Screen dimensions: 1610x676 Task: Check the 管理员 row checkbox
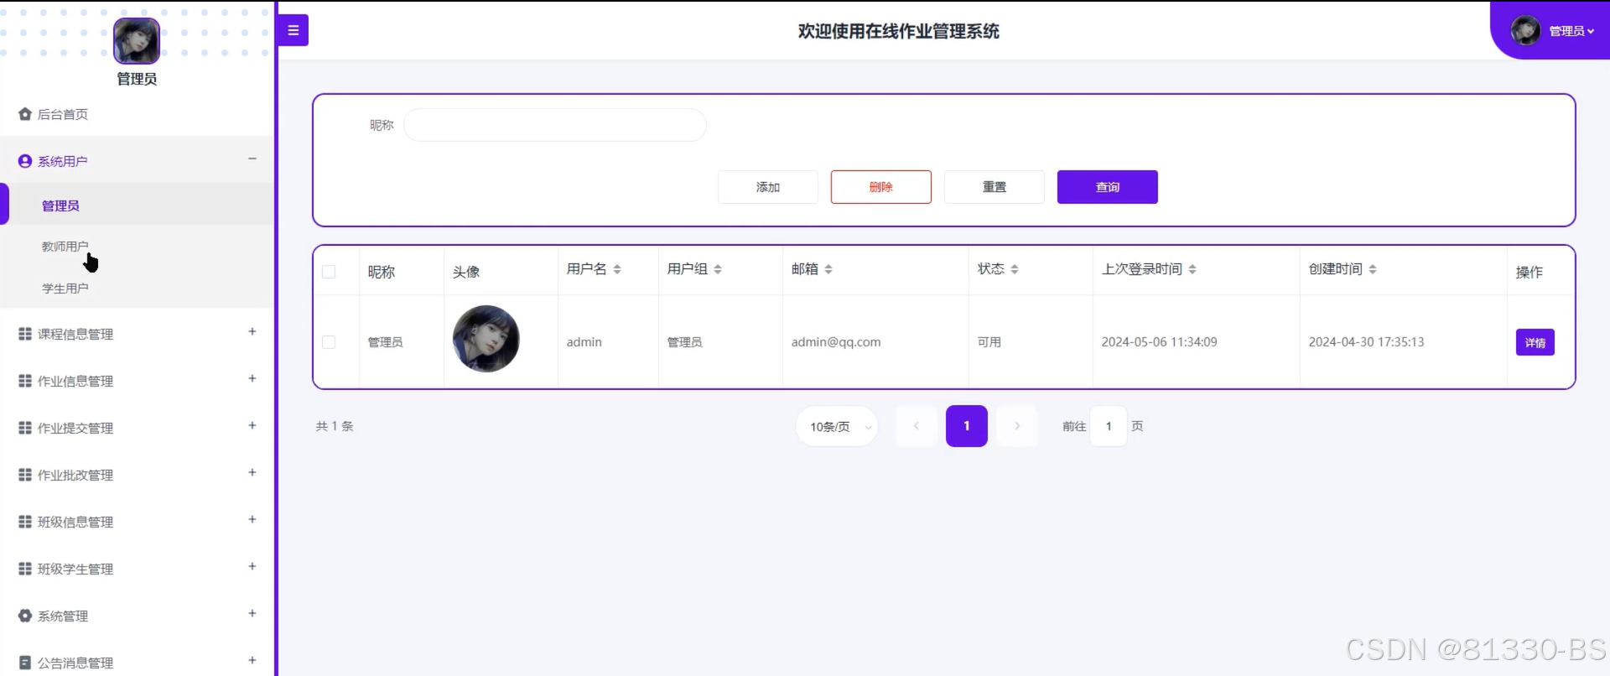(329, 342)
